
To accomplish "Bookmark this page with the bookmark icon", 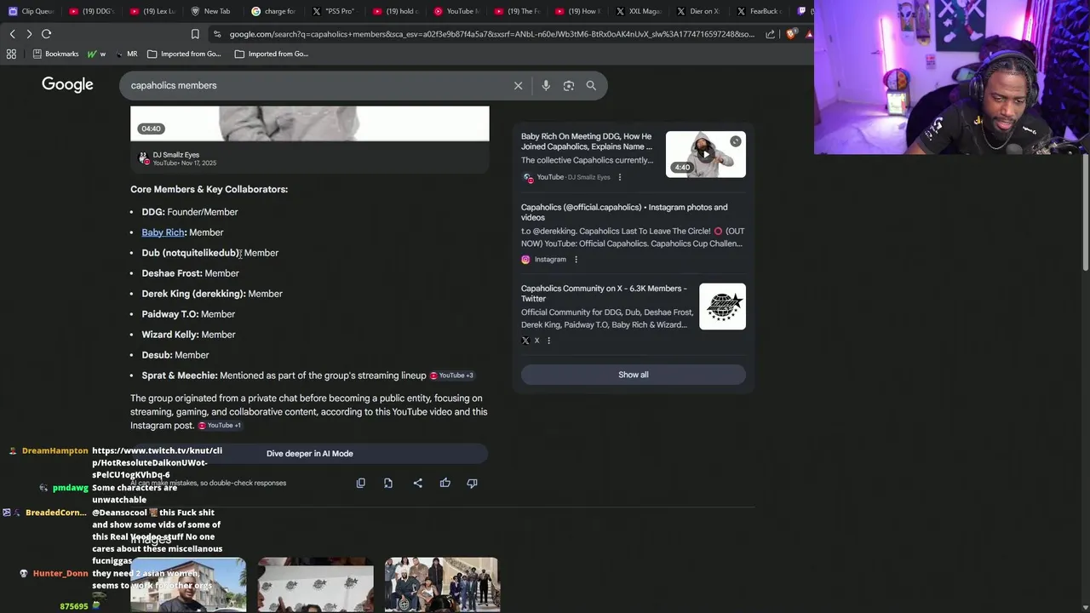I will [x=195, y=34].
